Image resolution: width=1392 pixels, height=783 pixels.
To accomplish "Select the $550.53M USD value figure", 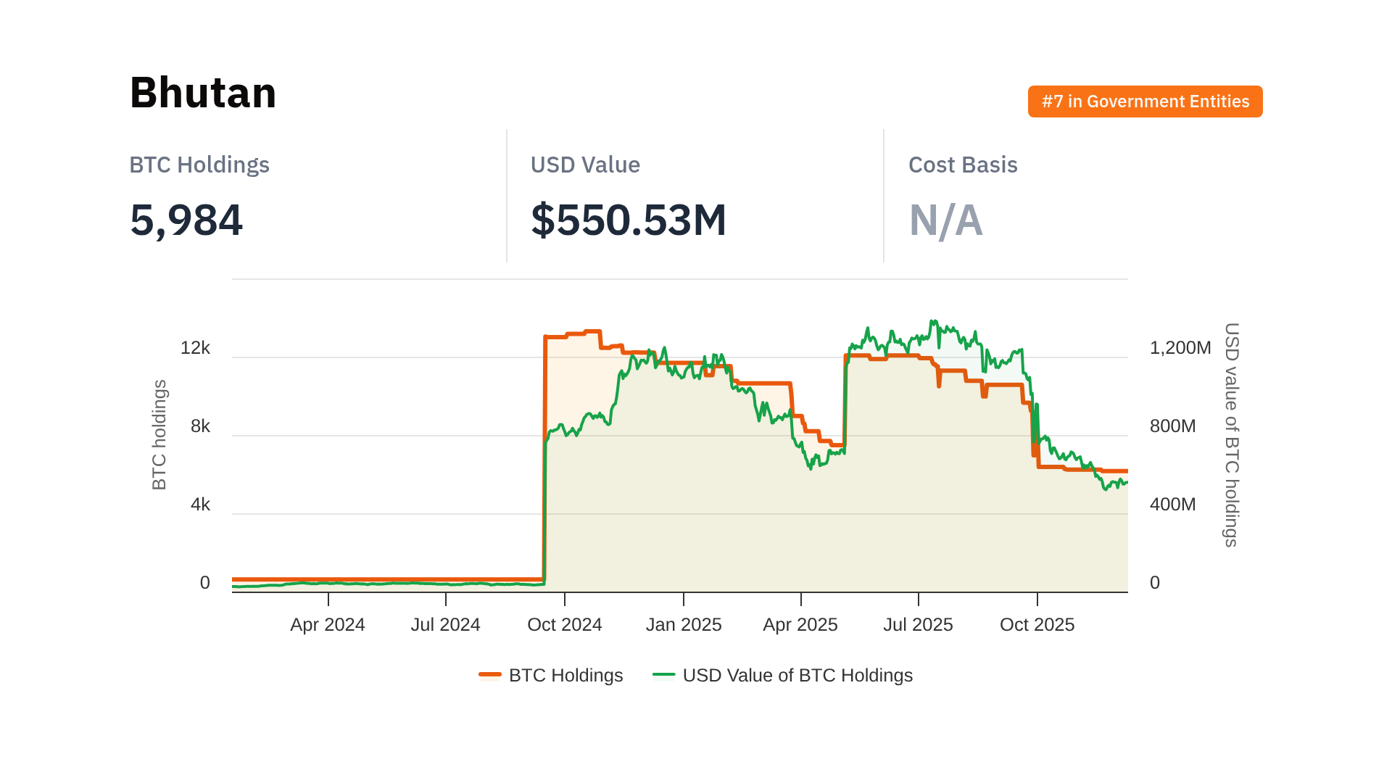I will click(629, 220).
